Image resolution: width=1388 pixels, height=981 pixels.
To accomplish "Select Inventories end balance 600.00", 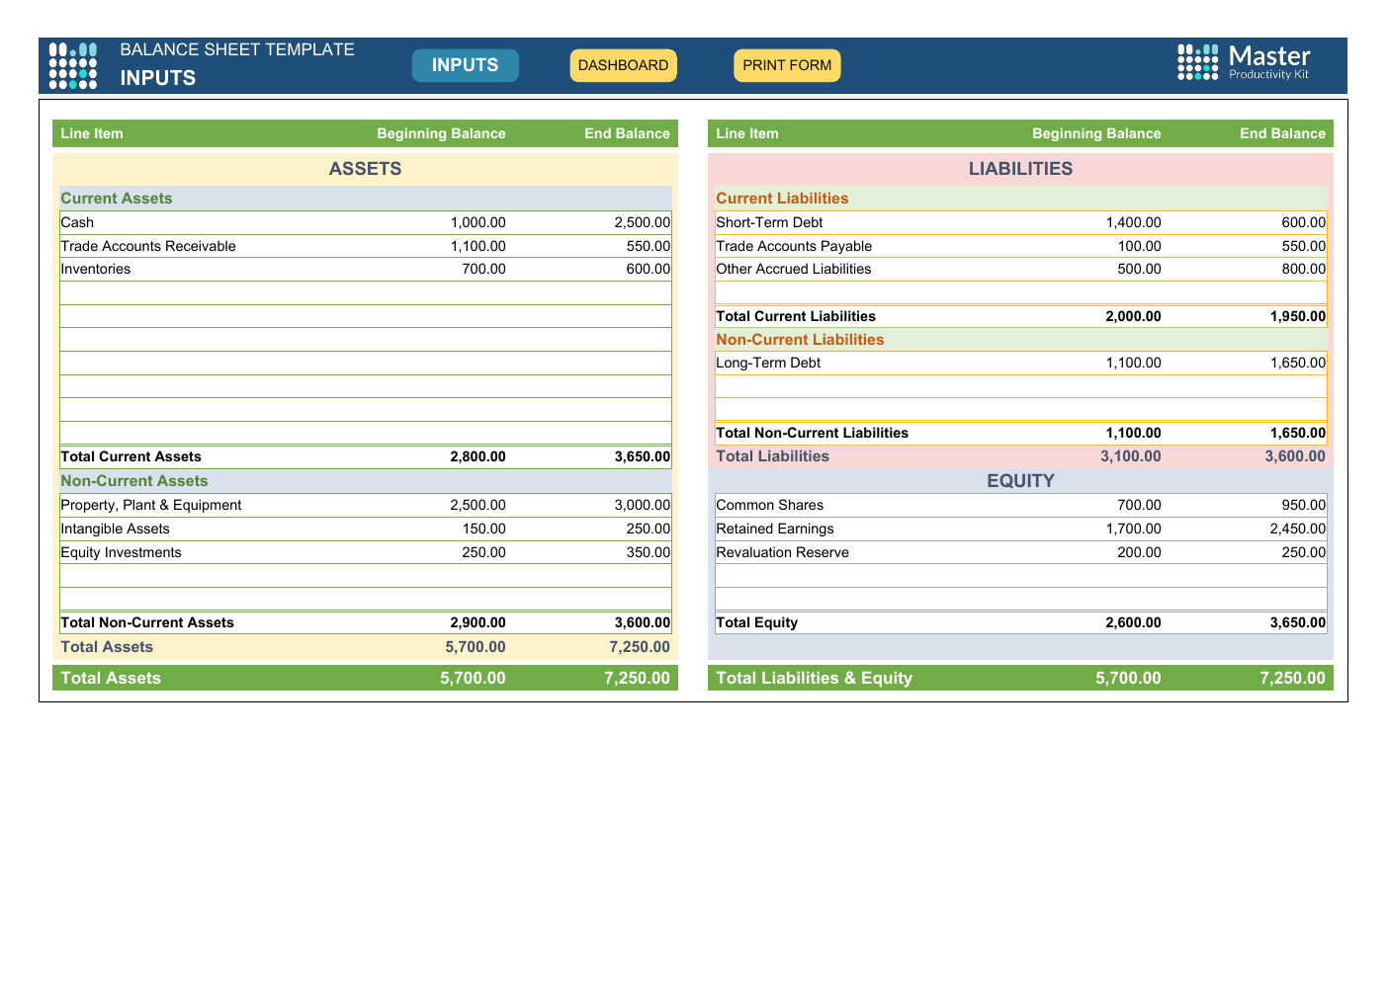I will tap(648, 269).
